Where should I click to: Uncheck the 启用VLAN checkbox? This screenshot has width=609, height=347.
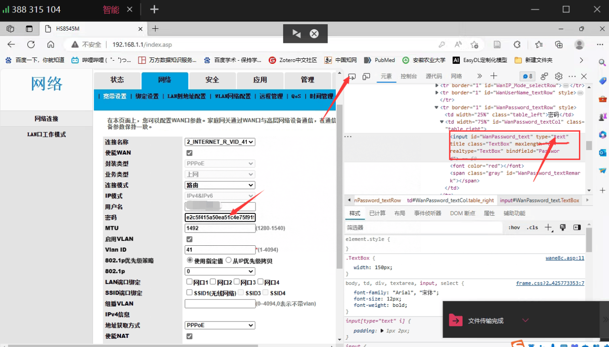tap(189, 239)
